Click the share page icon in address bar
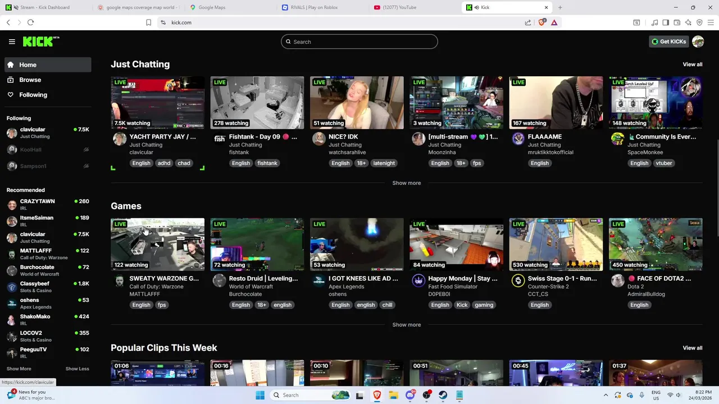 [528, 22]
